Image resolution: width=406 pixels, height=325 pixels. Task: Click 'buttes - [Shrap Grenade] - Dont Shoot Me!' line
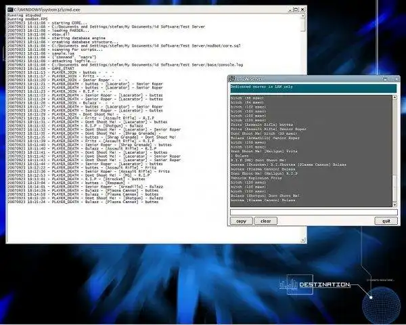pos(91,137)
